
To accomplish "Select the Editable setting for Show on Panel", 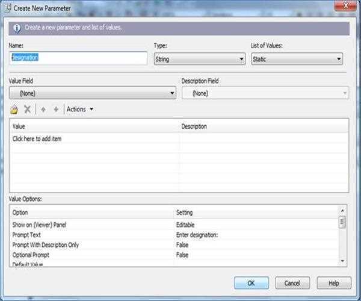I will click(x=187, y=224).
